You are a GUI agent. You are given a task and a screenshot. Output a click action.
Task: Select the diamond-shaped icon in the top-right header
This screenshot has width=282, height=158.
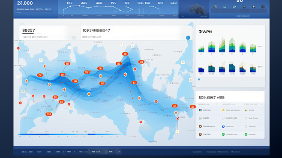(254, 7)
